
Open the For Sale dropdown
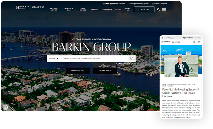(54, 58)
